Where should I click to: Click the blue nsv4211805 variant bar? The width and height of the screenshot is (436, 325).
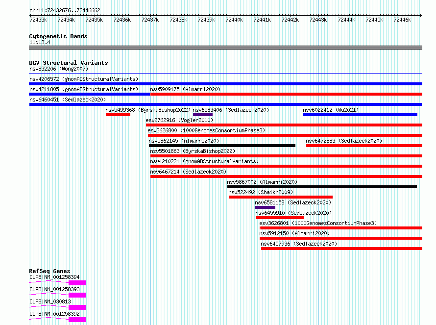point(90,94)
